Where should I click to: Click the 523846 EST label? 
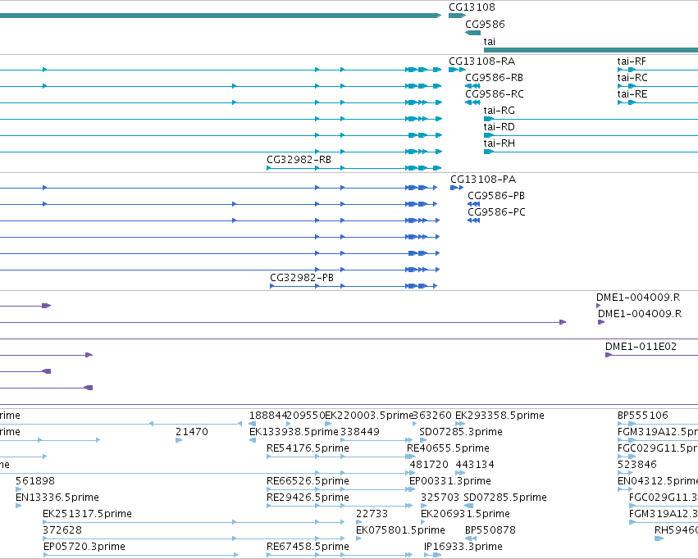pyautogui.click(x=637, y=466)
